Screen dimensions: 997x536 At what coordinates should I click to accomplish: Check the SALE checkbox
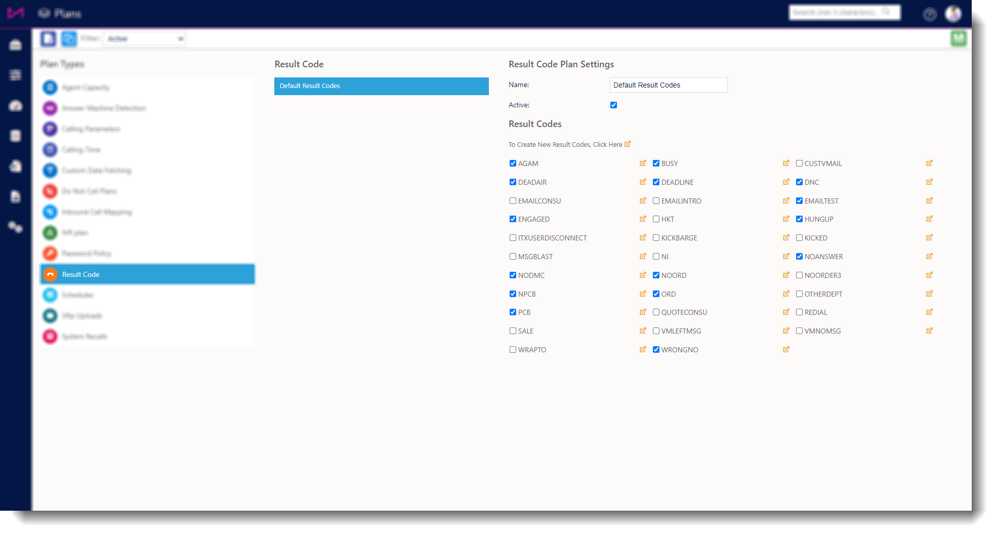[x=513, y=331]
